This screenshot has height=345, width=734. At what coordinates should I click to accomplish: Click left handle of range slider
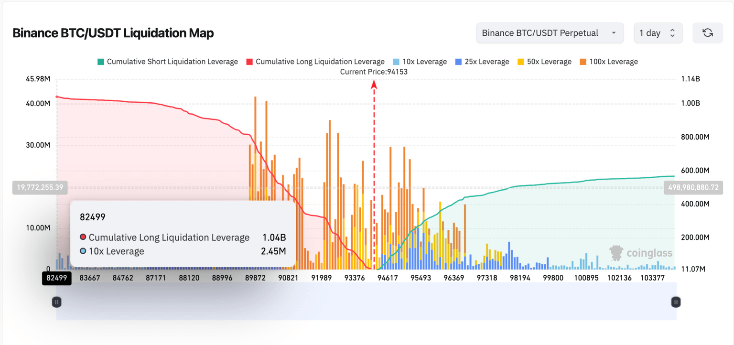56,302
